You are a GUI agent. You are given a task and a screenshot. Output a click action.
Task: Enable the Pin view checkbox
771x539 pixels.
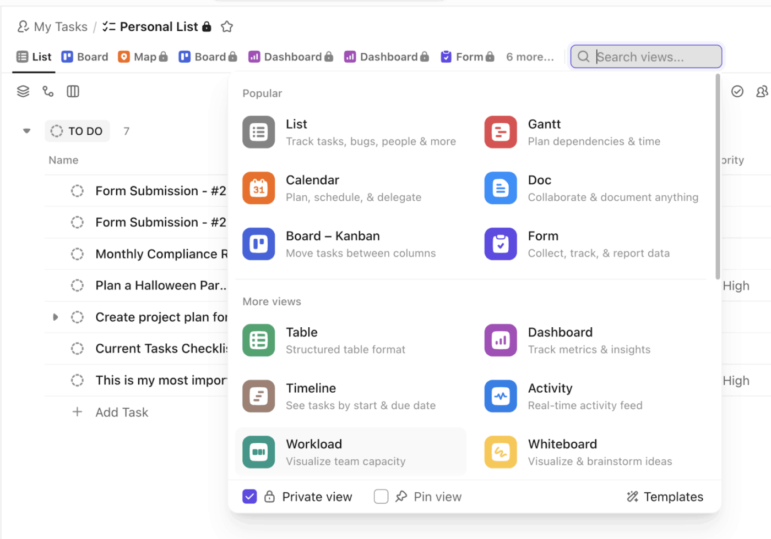pos(381,496)
